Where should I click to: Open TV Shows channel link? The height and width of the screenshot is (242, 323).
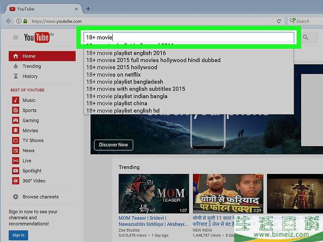tap(33, 141)
